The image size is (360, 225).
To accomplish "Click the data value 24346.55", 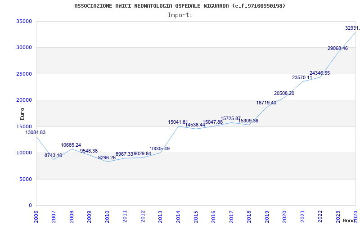I will [x=319, y=73].
